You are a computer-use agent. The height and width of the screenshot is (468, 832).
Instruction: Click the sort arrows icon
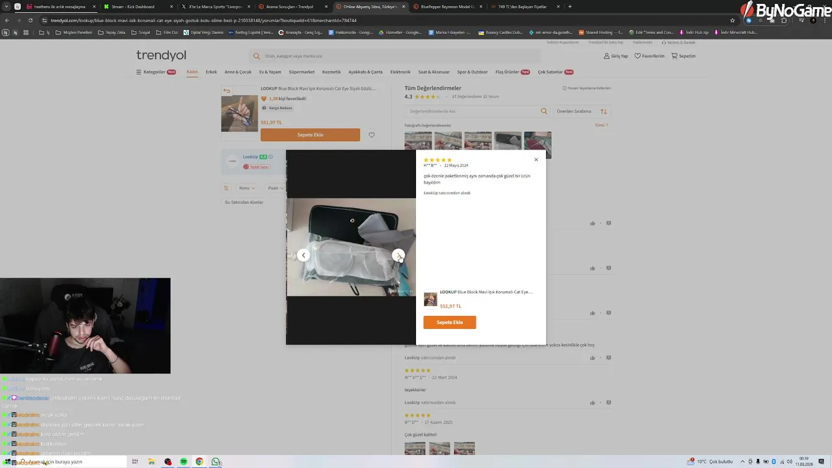pos(604,111)
